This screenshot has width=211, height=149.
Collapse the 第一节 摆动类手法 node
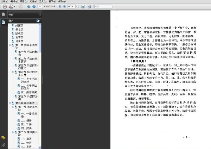pos(13,107)
